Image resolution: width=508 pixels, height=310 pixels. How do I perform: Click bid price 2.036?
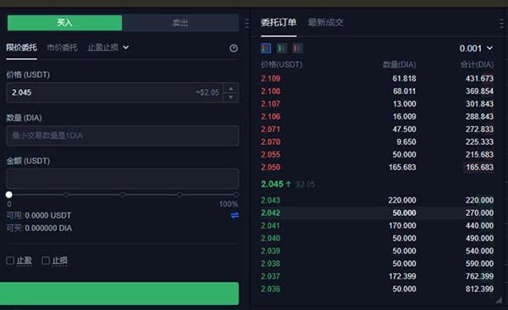coord(271,289)
